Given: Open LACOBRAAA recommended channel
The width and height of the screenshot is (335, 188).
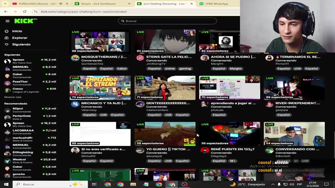Looking at the screenshot, I should (30, 132).
